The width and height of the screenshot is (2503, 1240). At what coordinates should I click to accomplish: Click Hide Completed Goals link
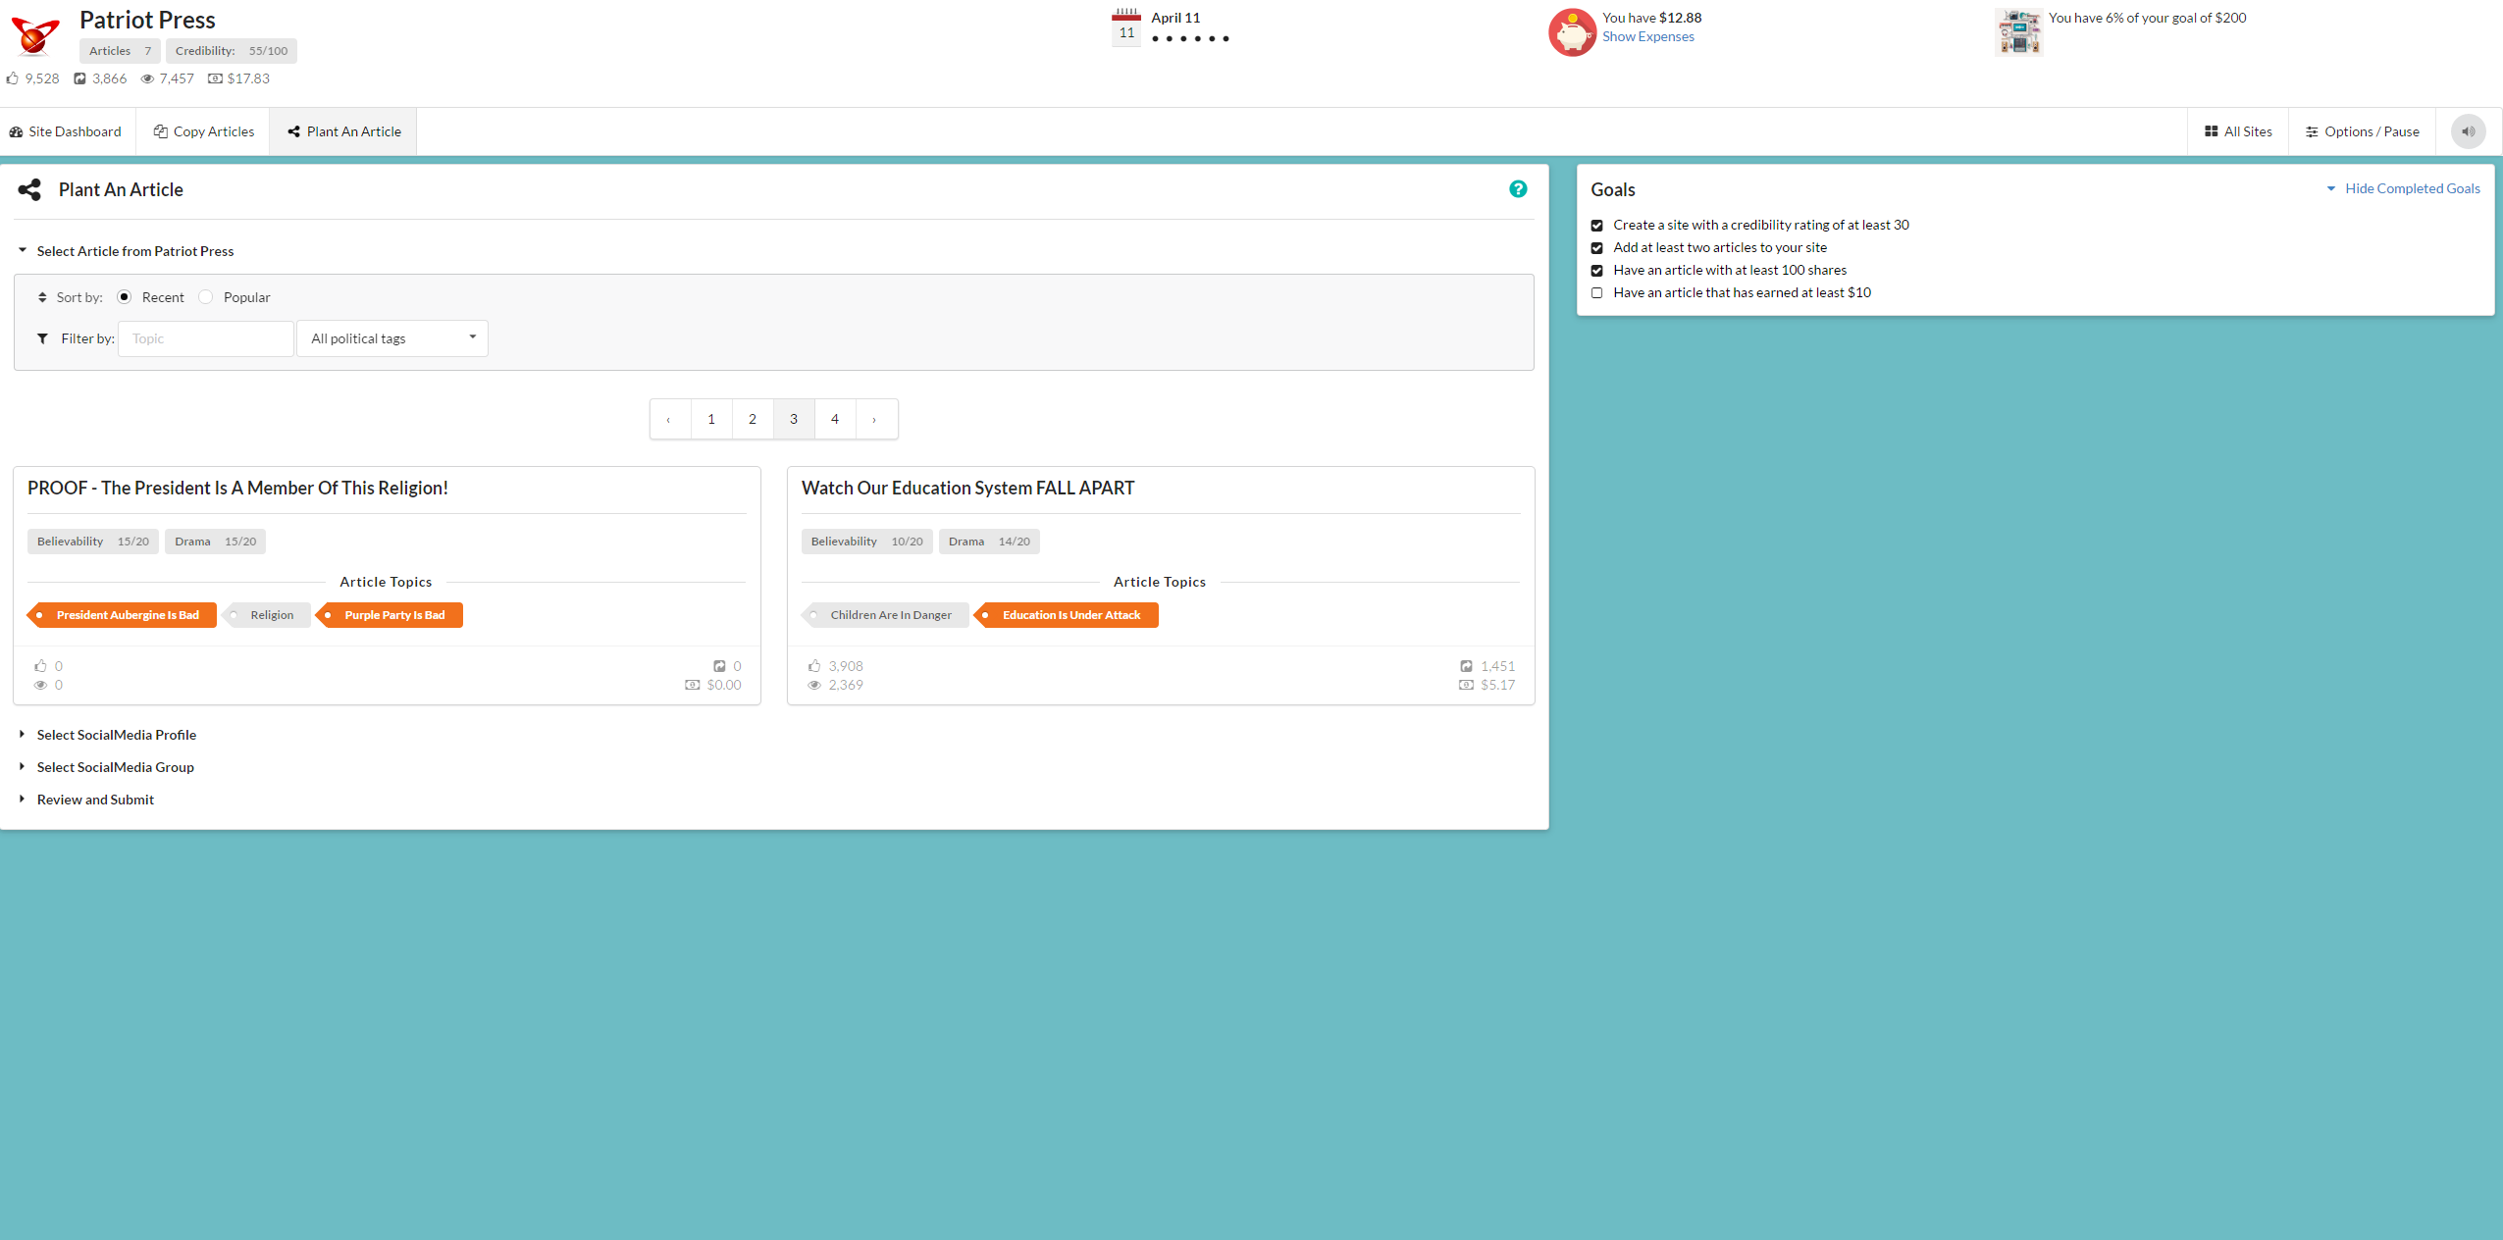point(2411,188)
